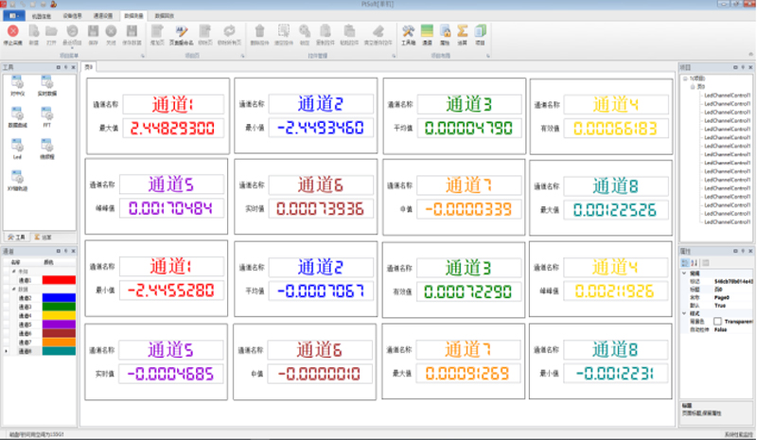This screenshot has width=757, height=440.
Task: Toggle checkbox for channel 通道1 in list
Action: click(x=6, y=281)
